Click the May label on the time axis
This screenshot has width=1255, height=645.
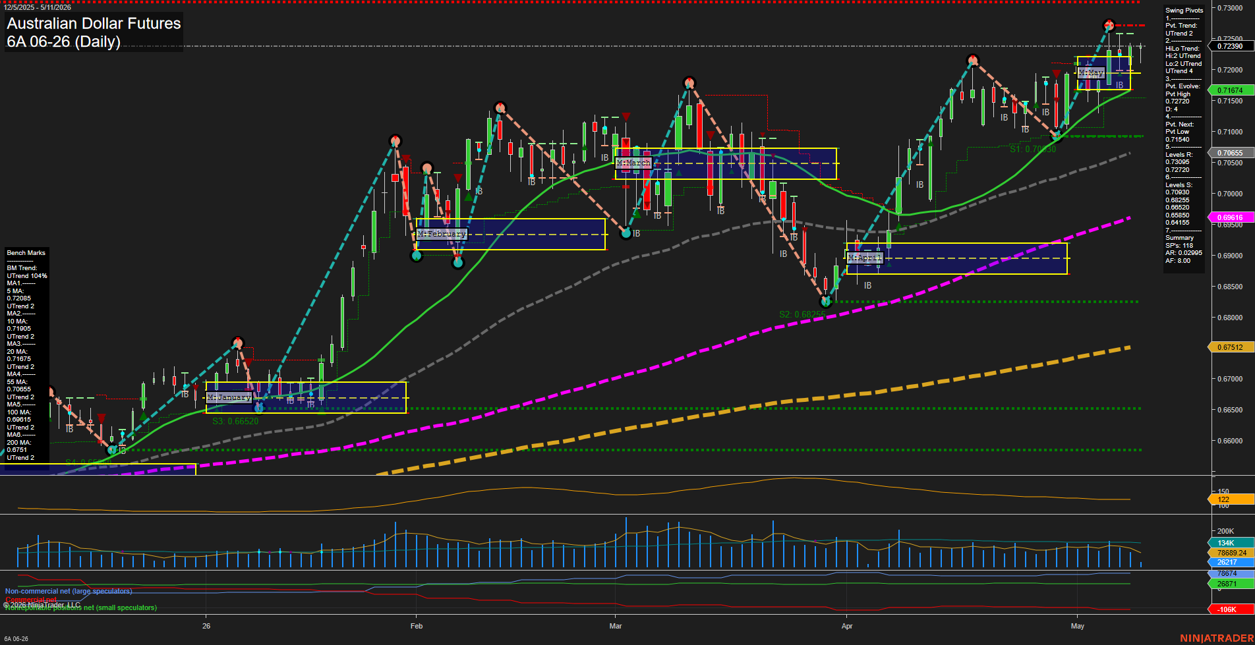point(1078,626)
